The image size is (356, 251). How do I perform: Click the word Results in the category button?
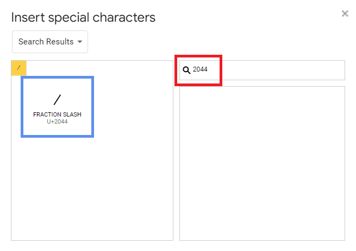60,42
